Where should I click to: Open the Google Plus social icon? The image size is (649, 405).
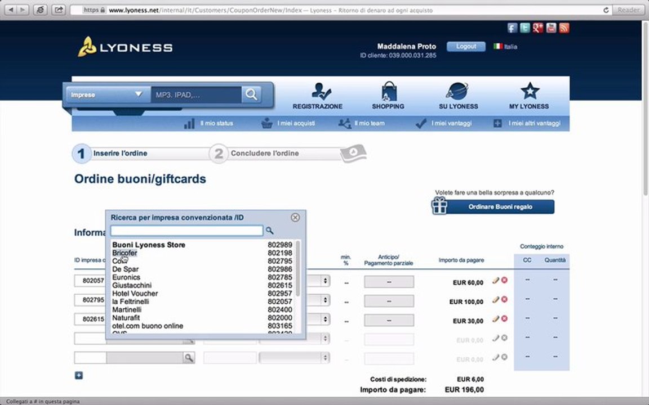[x=537, y=28]
